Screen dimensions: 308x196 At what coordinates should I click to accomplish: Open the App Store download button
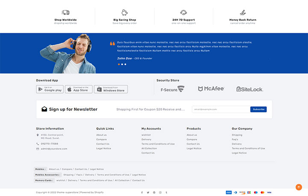click(x=79, y=89)
